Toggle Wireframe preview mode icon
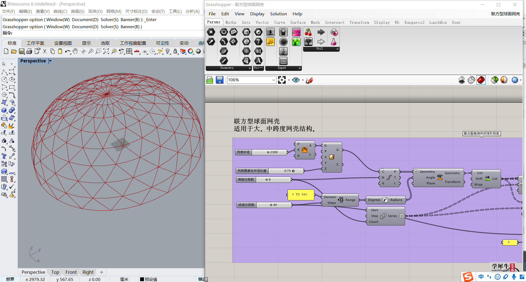This screenshot has width=526, height=282. pos(471,80)
